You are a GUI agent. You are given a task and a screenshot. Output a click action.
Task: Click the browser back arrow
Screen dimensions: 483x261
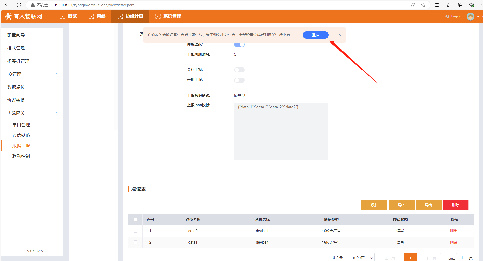pyautogui.click(x=7, y=5)
